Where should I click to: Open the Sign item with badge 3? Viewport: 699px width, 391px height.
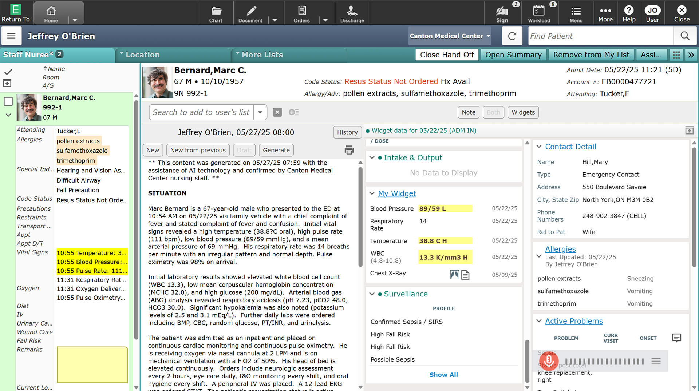(x=502, y=13)
